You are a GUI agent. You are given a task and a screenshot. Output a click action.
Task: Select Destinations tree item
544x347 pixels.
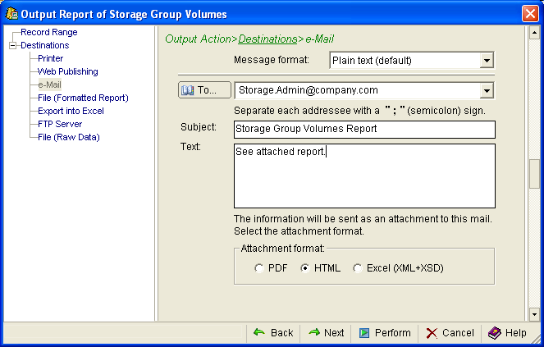coord(45,45)
